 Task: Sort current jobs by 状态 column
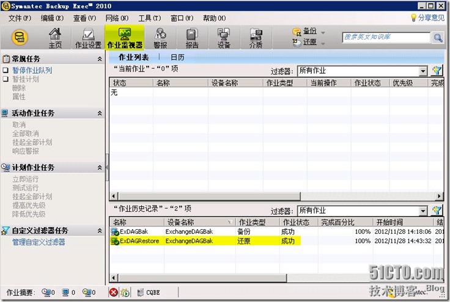131,83
